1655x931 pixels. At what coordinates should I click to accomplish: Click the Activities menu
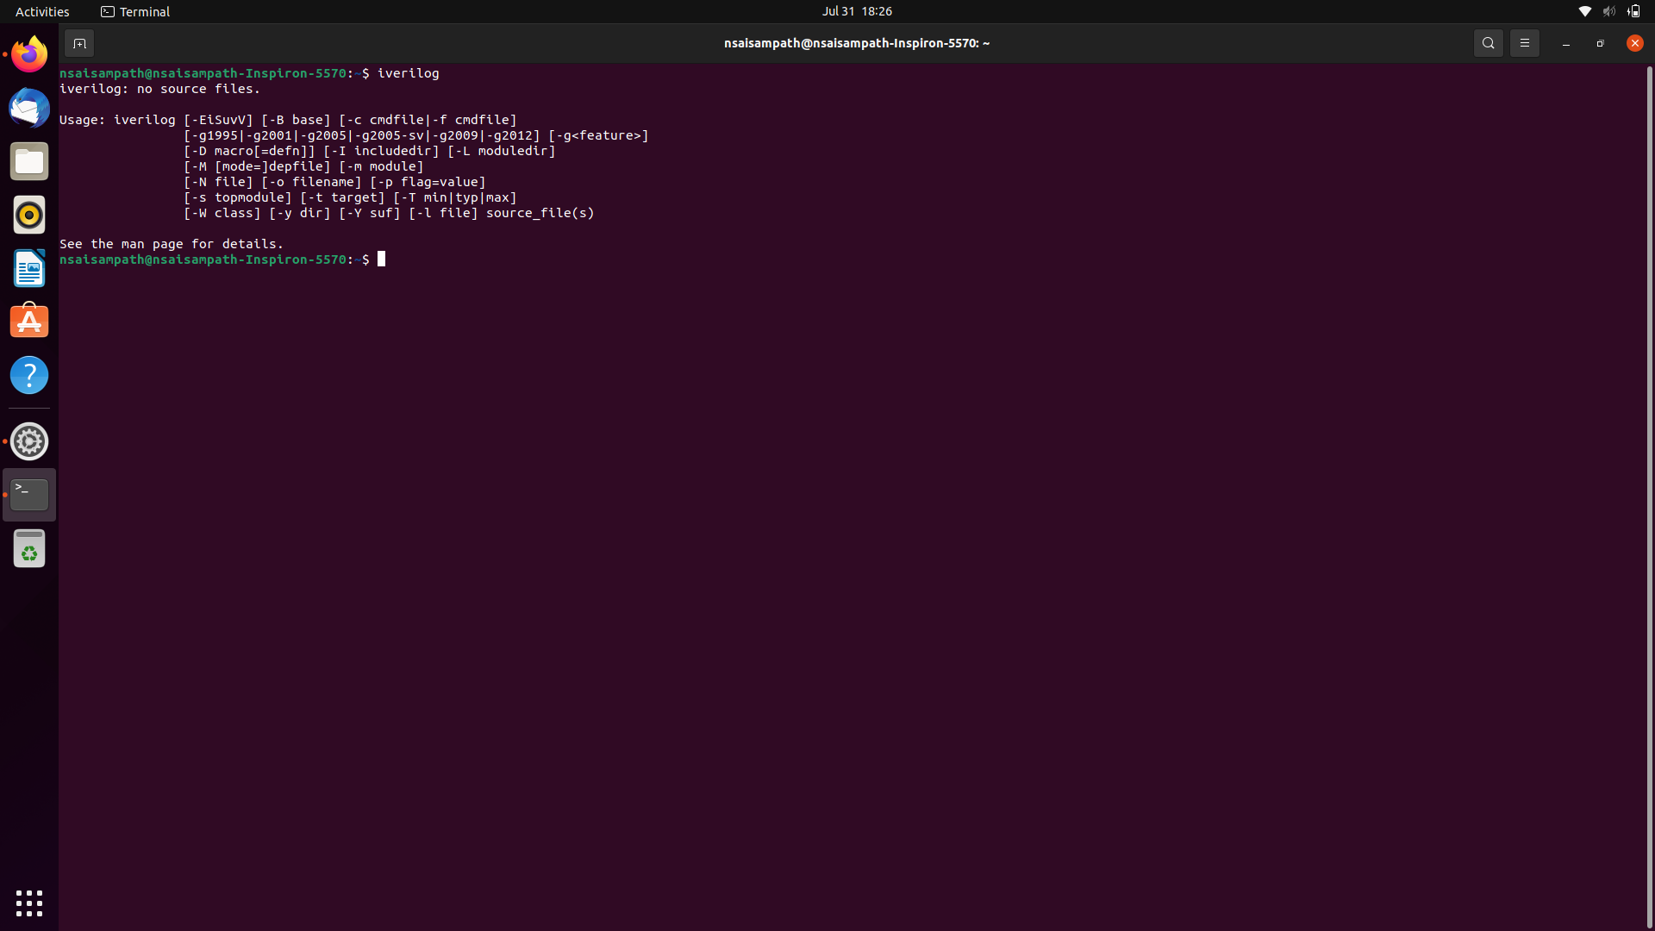click(x=42, y=11)
